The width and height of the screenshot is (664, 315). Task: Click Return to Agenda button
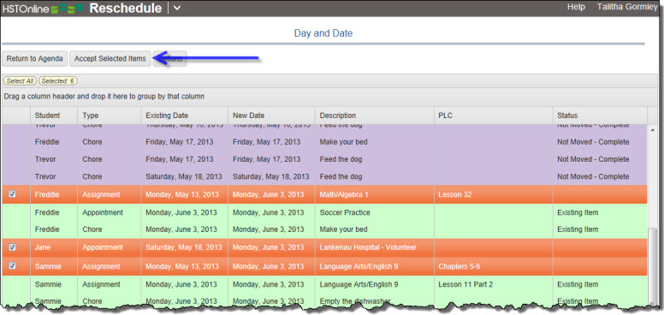click(35, 59)
